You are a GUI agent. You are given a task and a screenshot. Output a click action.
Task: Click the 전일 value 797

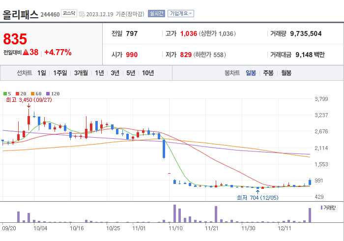(132, 33)
